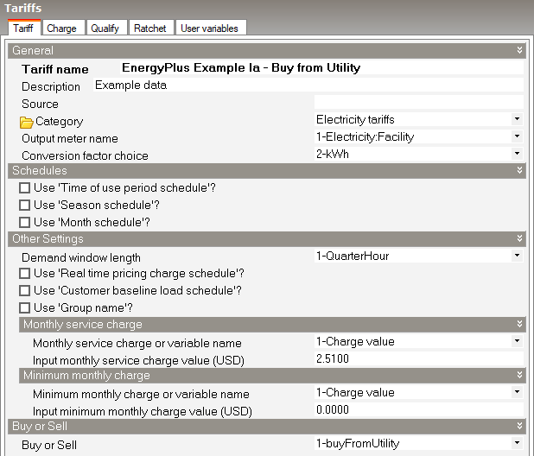Collapse the Monthly service charge group

point(518,325)
